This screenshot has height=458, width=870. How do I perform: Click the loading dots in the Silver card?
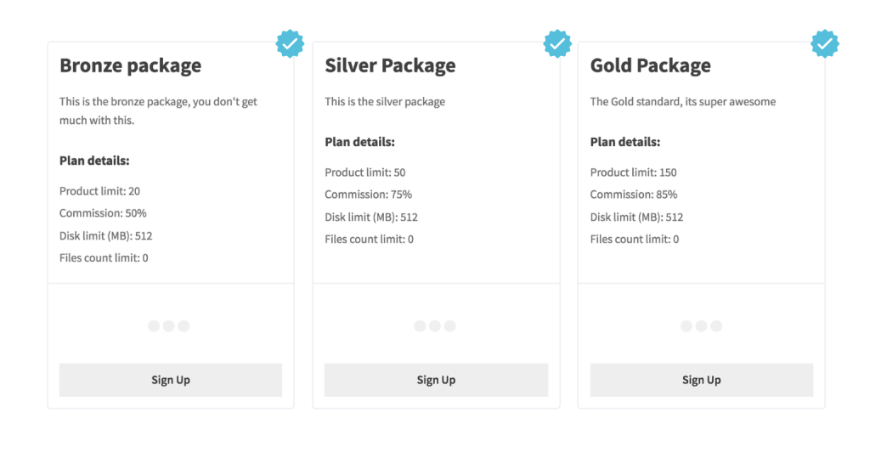pyautogui.click(x=435, y=326)
